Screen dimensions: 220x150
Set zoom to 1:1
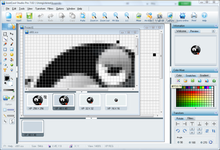tap(127, 17)
